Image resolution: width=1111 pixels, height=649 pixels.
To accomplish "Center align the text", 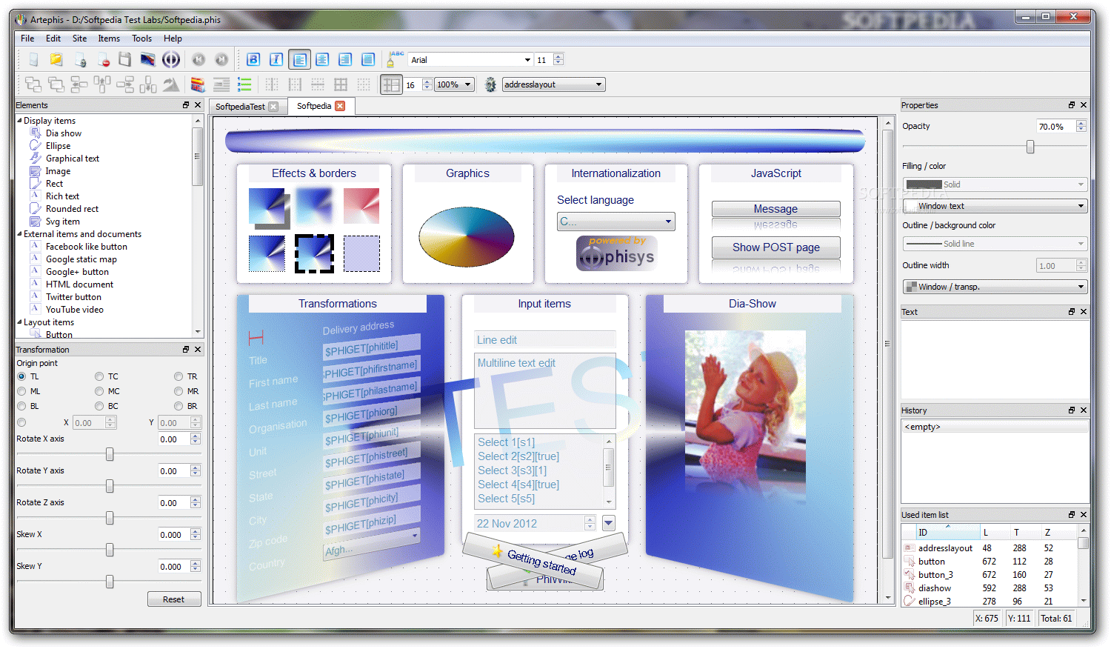I will (322, 60).
